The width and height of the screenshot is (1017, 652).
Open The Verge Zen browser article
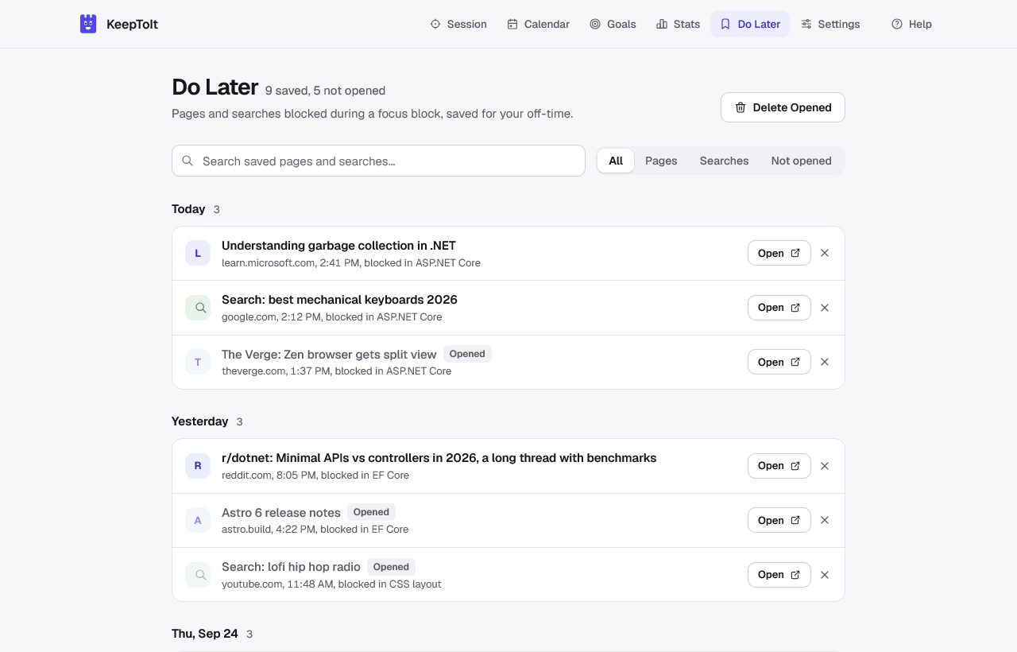coord(779,362)
